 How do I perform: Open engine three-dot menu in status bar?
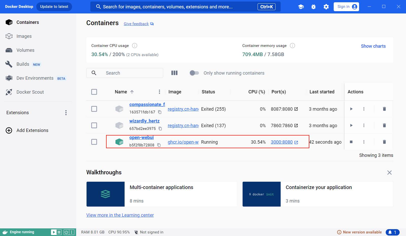pyautogui.click(x=72, y=232)
